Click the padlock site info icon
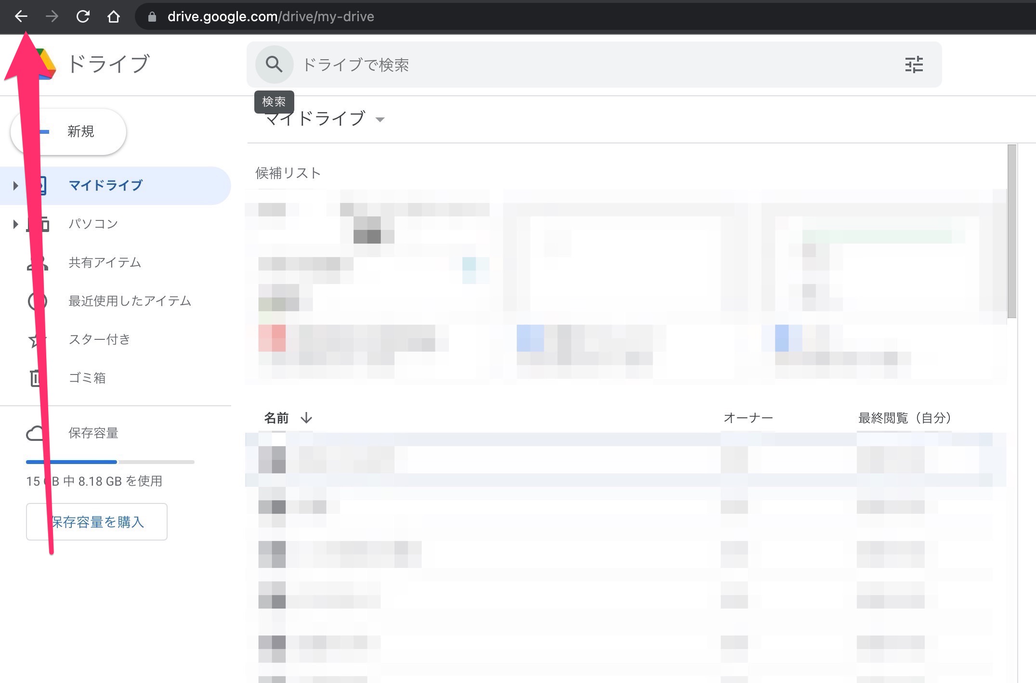This screenshot has width=1036, height=683. pos(152,17)
